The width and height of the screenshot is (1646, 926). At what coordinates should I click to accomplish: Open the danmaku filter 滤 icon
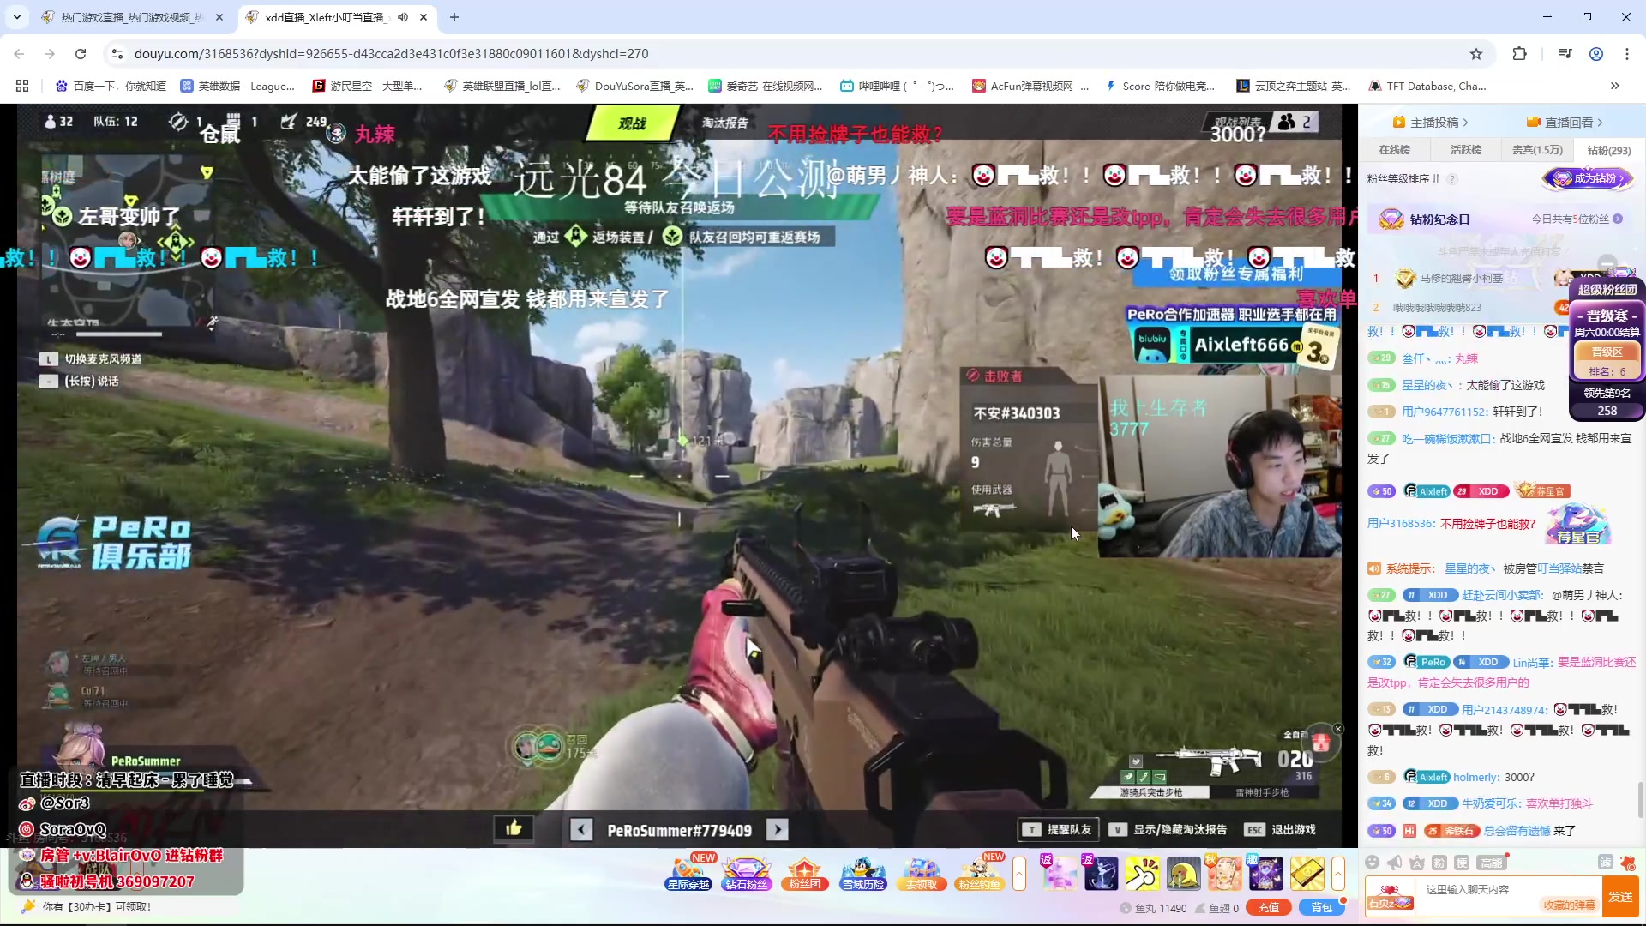(1605, 863)
